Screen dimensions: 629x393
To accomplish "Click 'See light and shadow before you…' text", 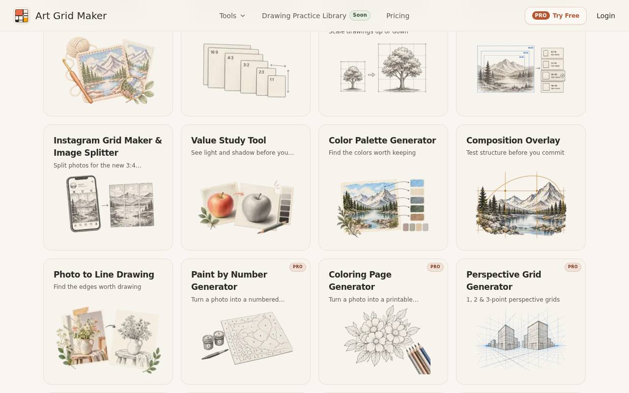I will [242, 153].
